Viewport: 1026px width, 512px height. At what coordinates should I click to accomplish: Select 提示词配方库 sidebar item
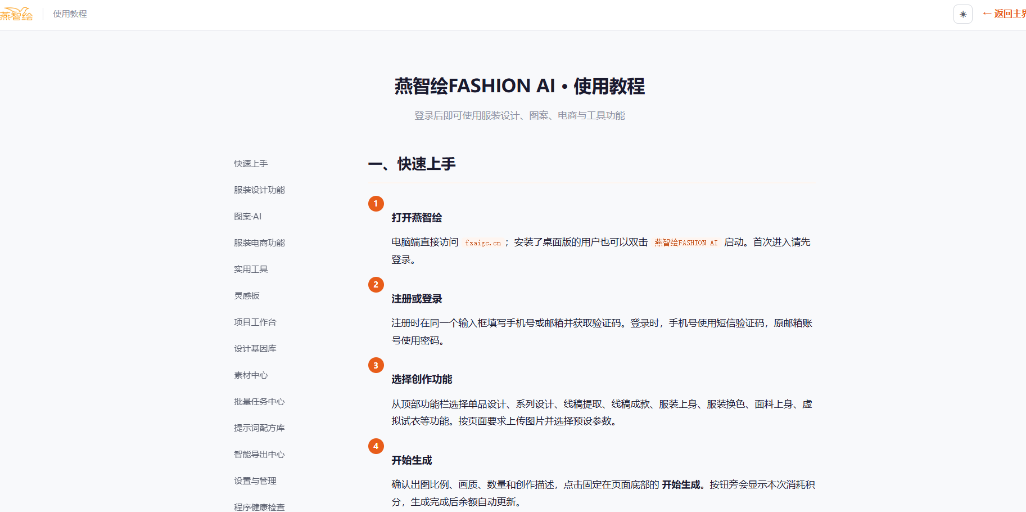(259, 428)
